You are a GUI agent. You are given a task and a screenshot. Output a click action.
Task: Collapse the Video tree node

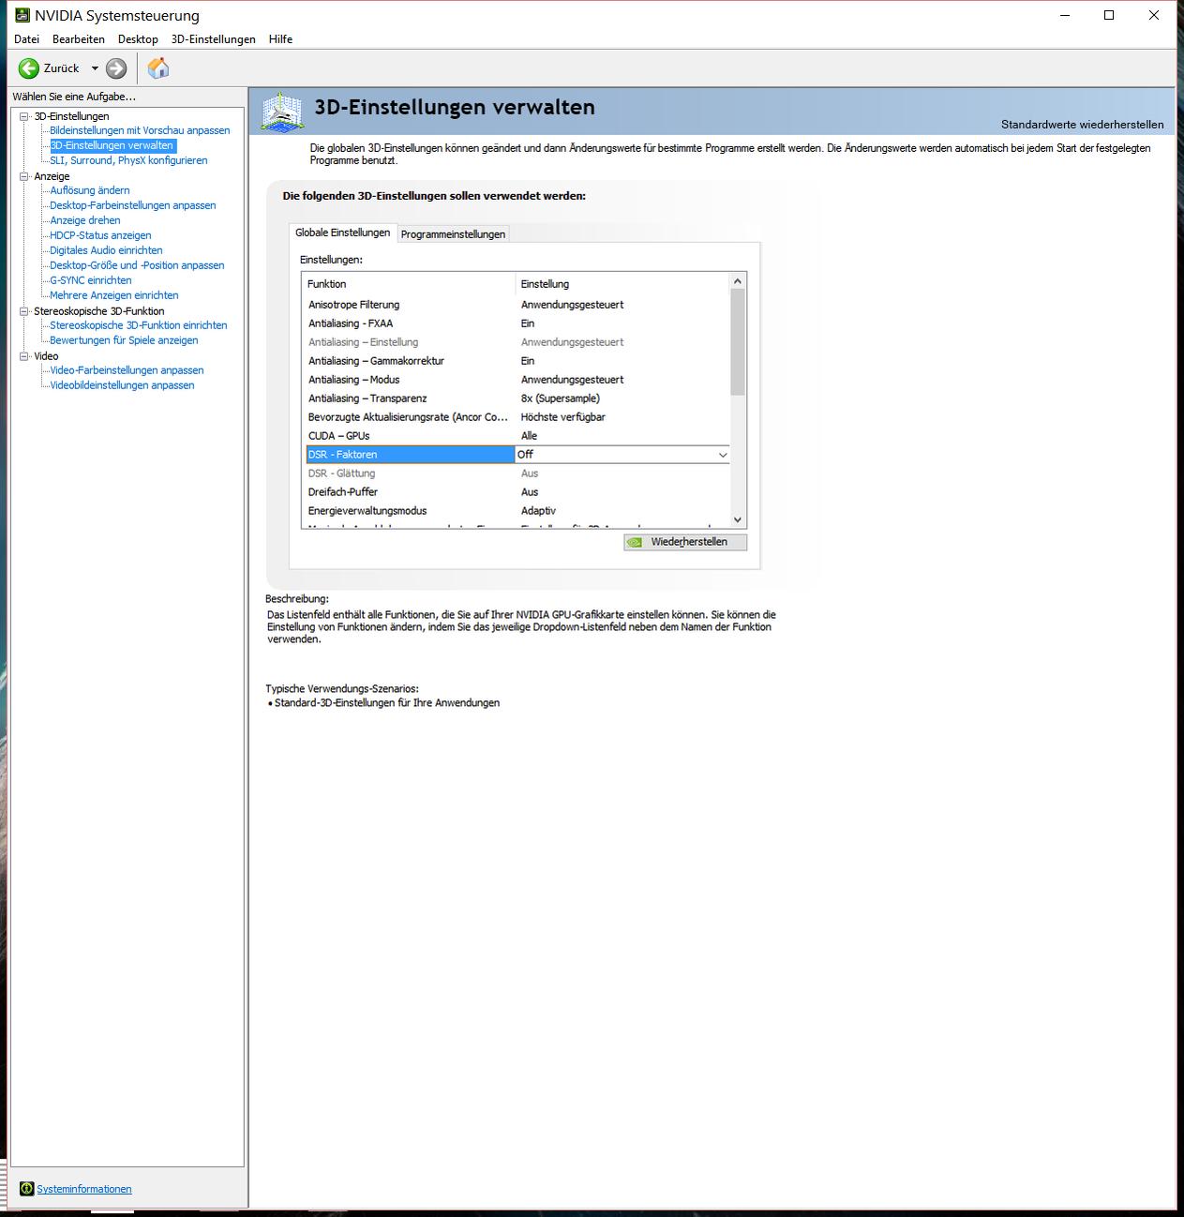24,356
